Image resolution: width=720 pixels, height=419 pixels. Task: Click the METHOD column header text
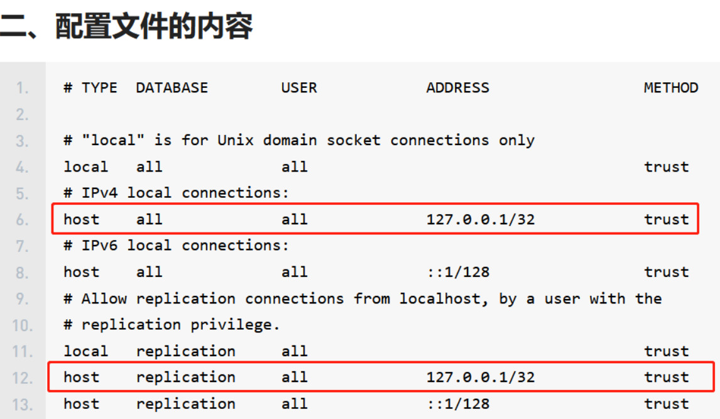click(x=671, y=88)
